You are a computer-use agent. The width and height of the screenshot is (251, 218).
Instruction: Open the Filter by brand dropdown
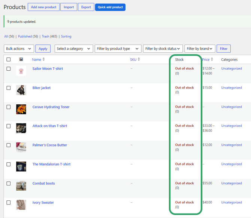point(200,49)
